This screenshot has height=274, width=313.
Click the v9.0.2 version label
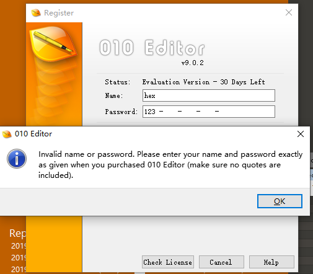pyautogui.click(x=193, y=63)
